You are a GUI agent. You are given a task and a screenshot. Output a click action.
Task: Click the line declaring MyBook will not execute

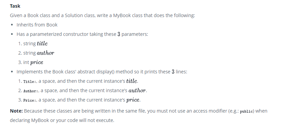(x=62, y=120)
